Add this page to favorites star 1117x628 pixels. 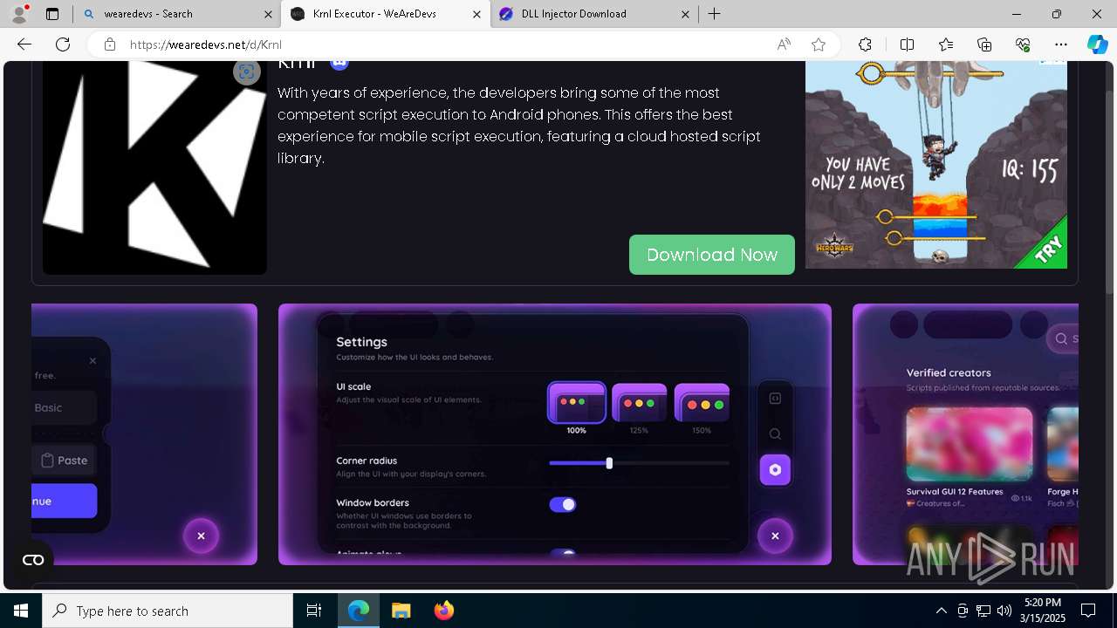click(x=819, y=44)
